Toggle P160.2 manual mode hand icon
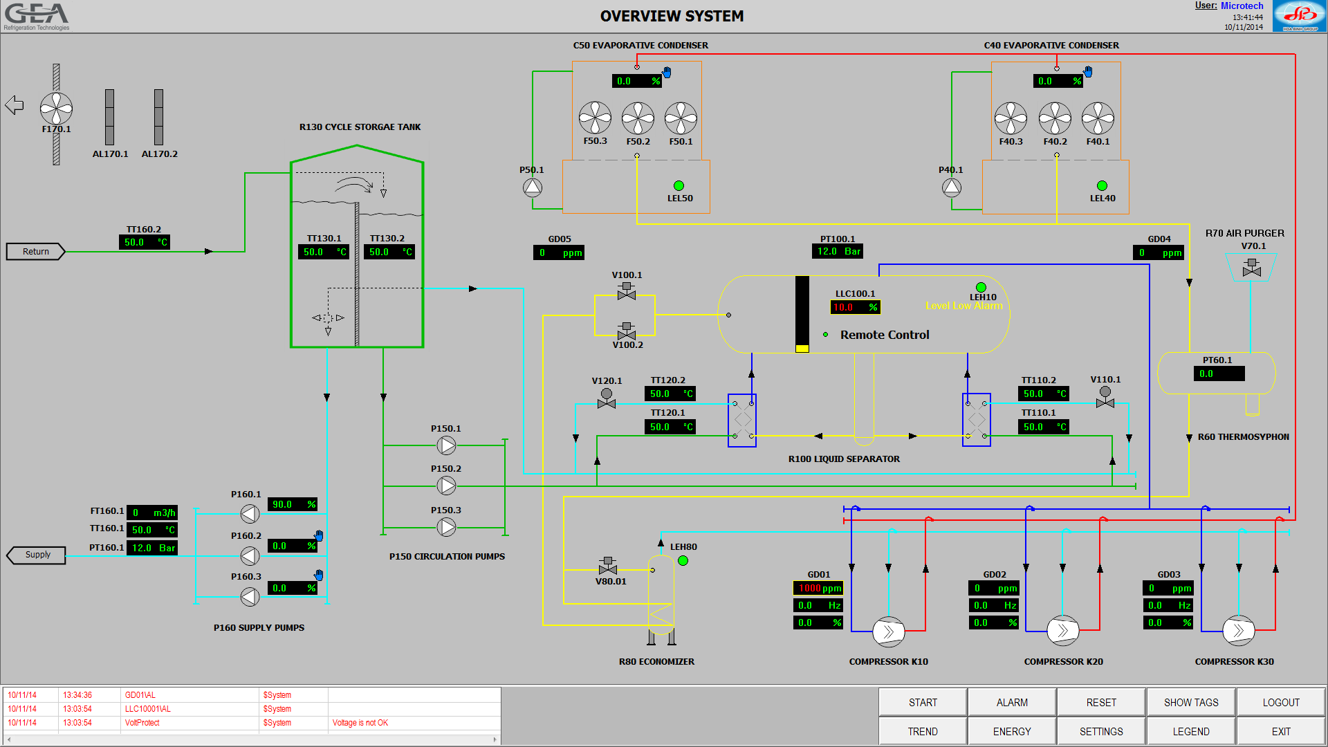 pos(319,535)
